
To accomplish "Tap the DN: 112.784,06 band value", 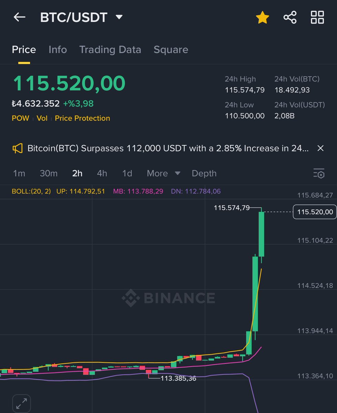I will (x=196, y=191).
